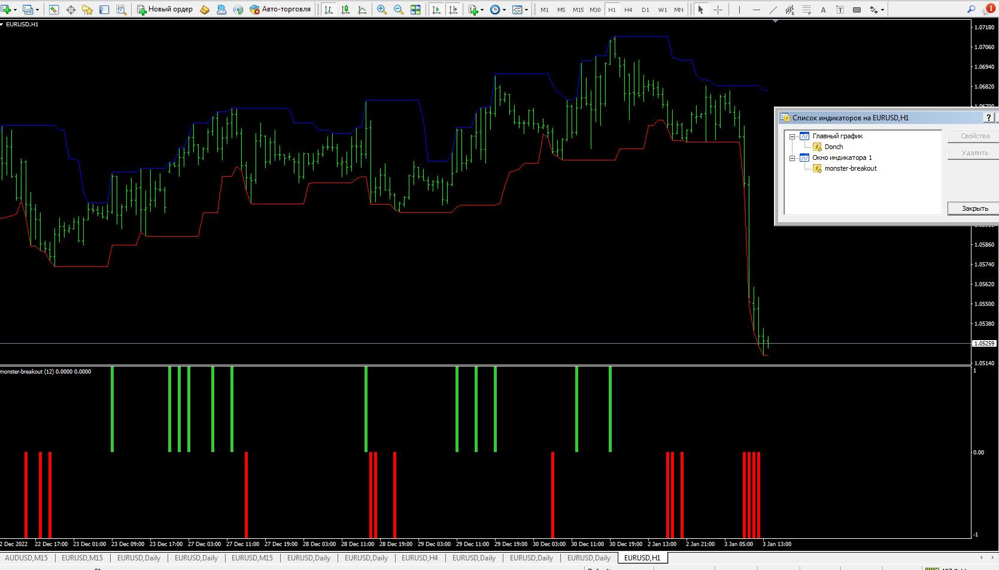This screenshot has height=570, width=999.
Task: Expand the Profiles dropdown arrow
Action: tap(37, 10)
